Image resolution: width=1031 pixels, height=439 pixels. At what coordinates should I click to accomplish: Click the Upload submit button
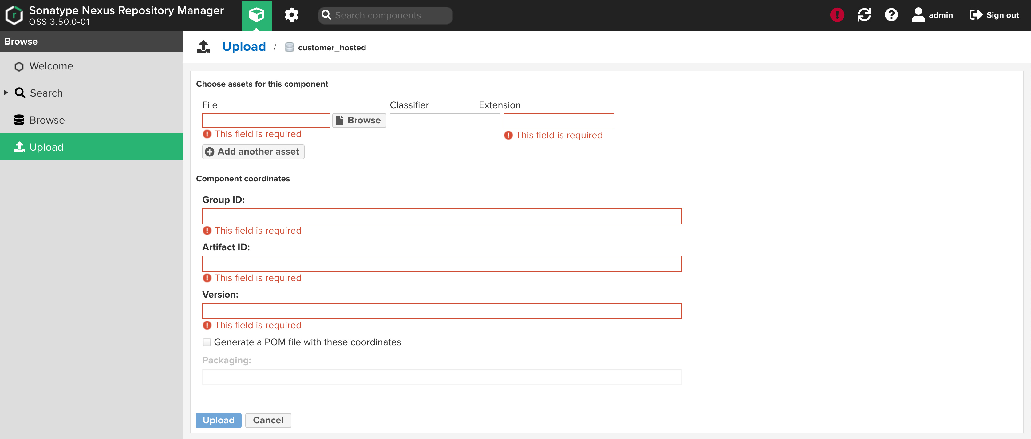pos(218,420)
